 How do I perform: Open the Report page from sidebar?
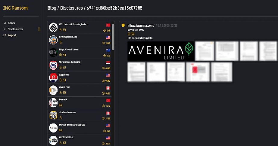click(12, 35)
